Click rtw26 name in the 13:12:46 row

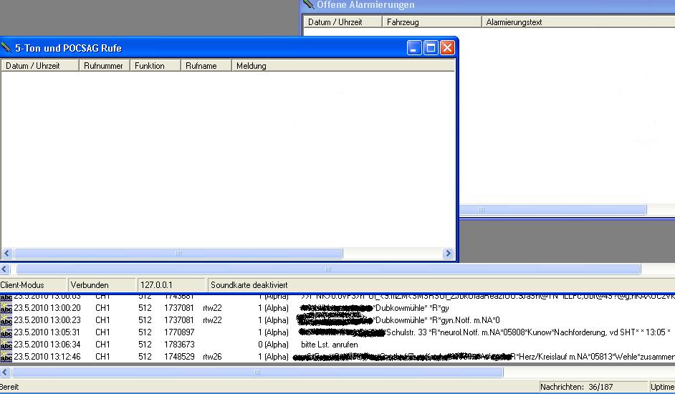tap(212, 357)
